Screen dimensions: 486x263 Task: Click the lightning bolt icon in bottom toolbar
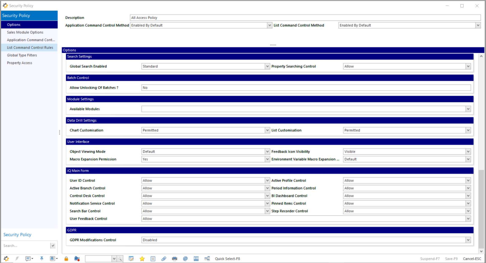[x=17, y=259]
